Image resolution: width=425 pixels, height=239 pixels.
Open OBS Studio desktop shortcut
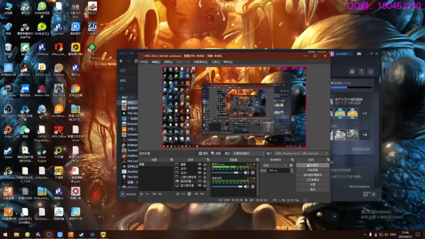pos(8,111)
